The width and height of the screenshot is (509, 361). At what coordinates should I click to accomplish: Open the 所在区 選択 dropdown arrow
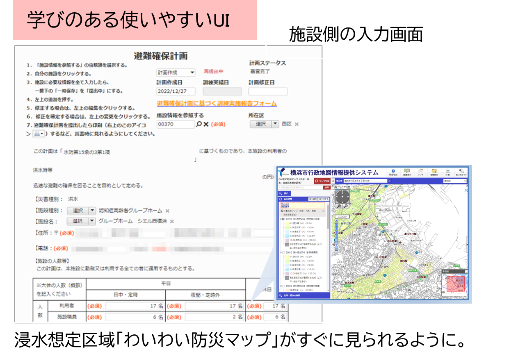pos(275,124)
